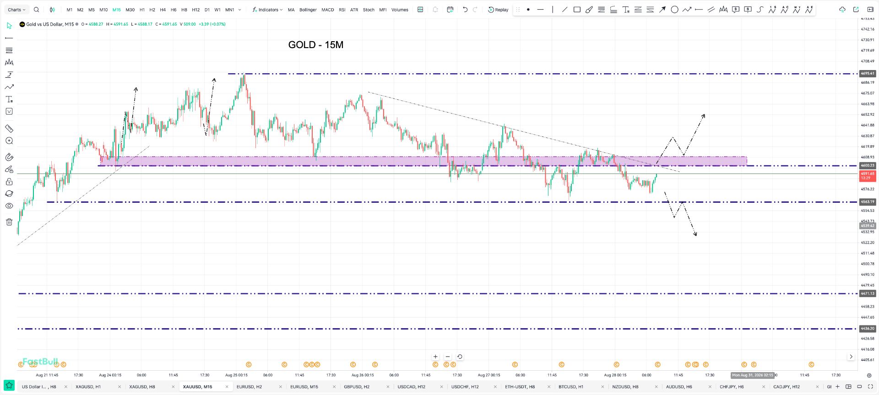
Task: Select the diagonal trend line tool
Action: point(564,10)
